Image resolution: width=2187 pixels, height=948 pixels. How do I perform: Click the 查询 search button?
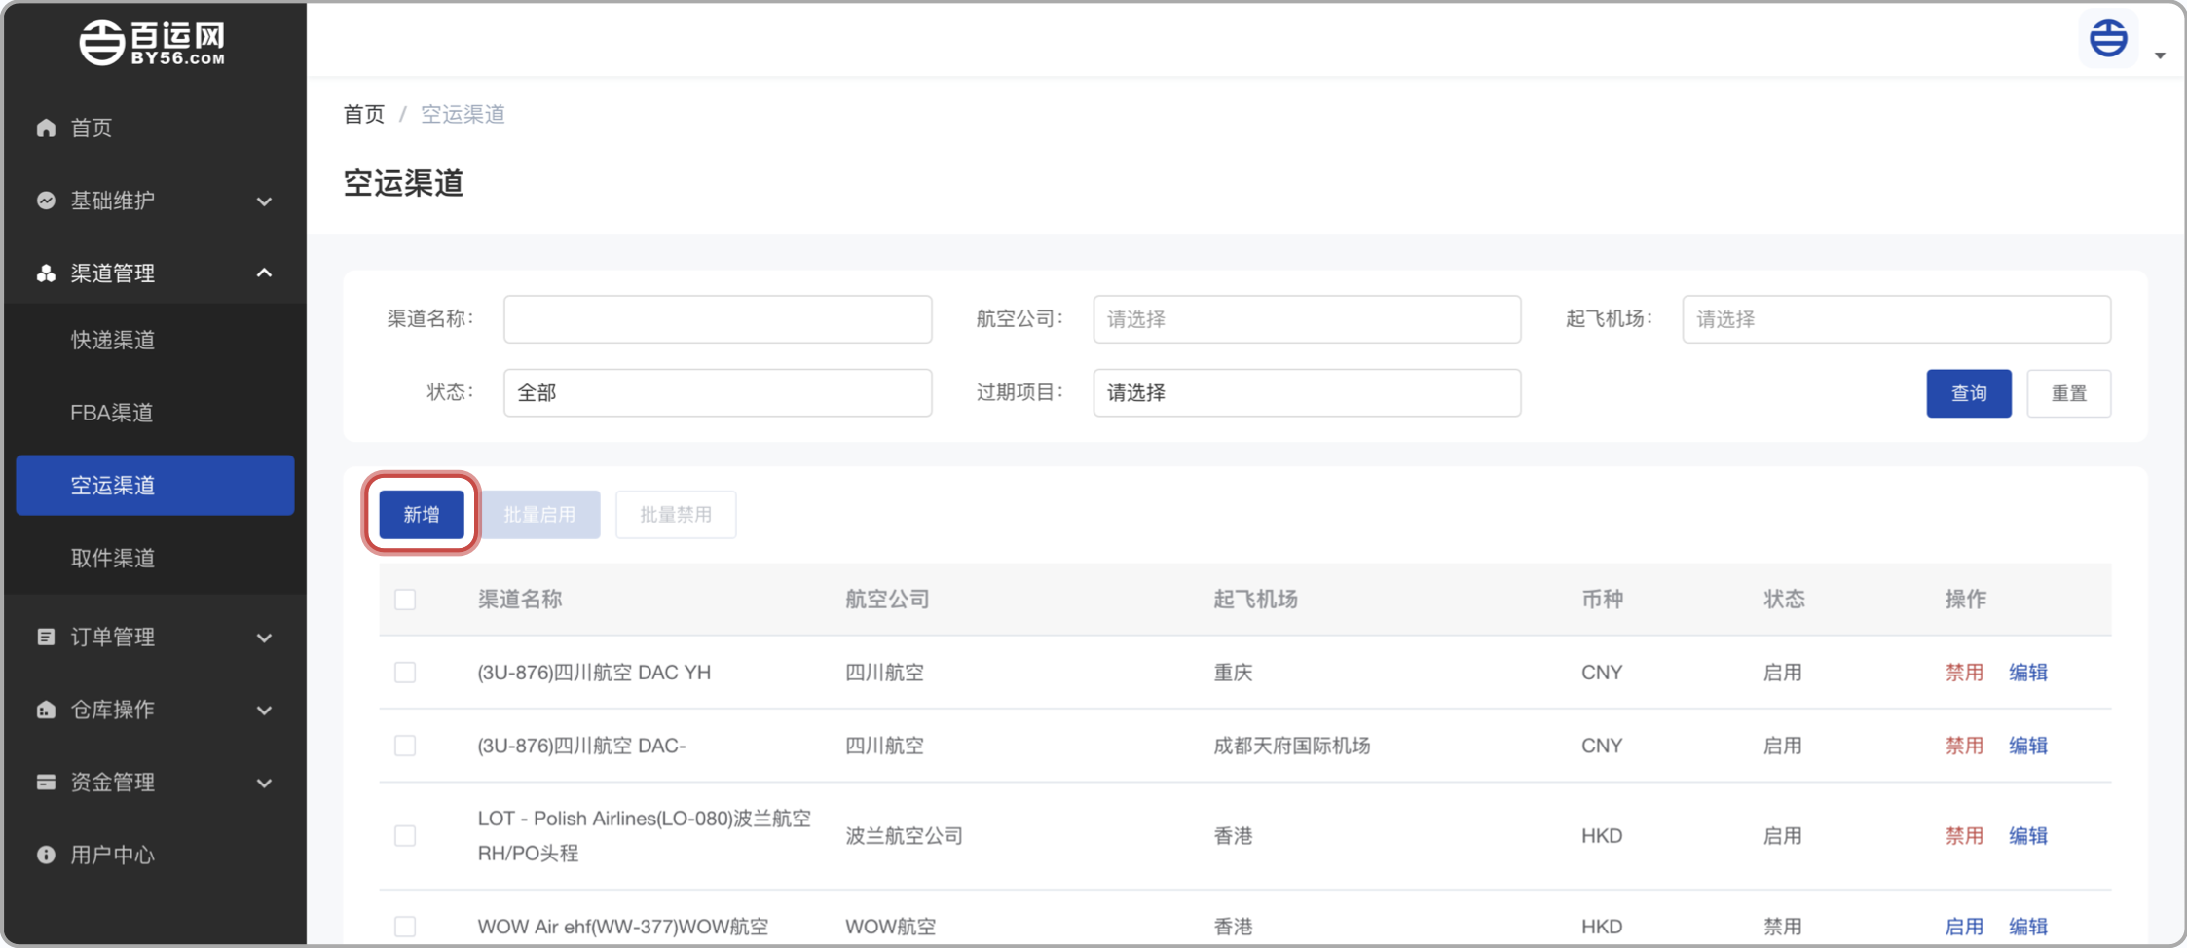pyautogui.click(x=1968, y=393)
